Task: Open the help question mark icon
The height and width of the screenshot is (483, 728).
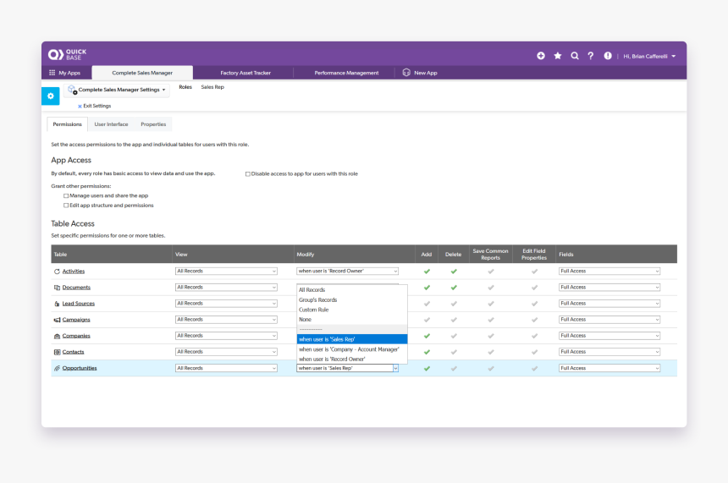Action: [x=591, y=56]
